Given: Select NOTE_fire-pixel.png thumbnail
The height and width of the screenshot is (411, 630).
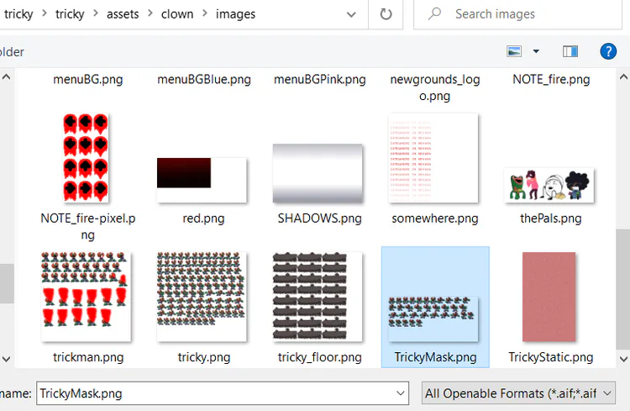Looking at the screenshot, I should point(86,158).
